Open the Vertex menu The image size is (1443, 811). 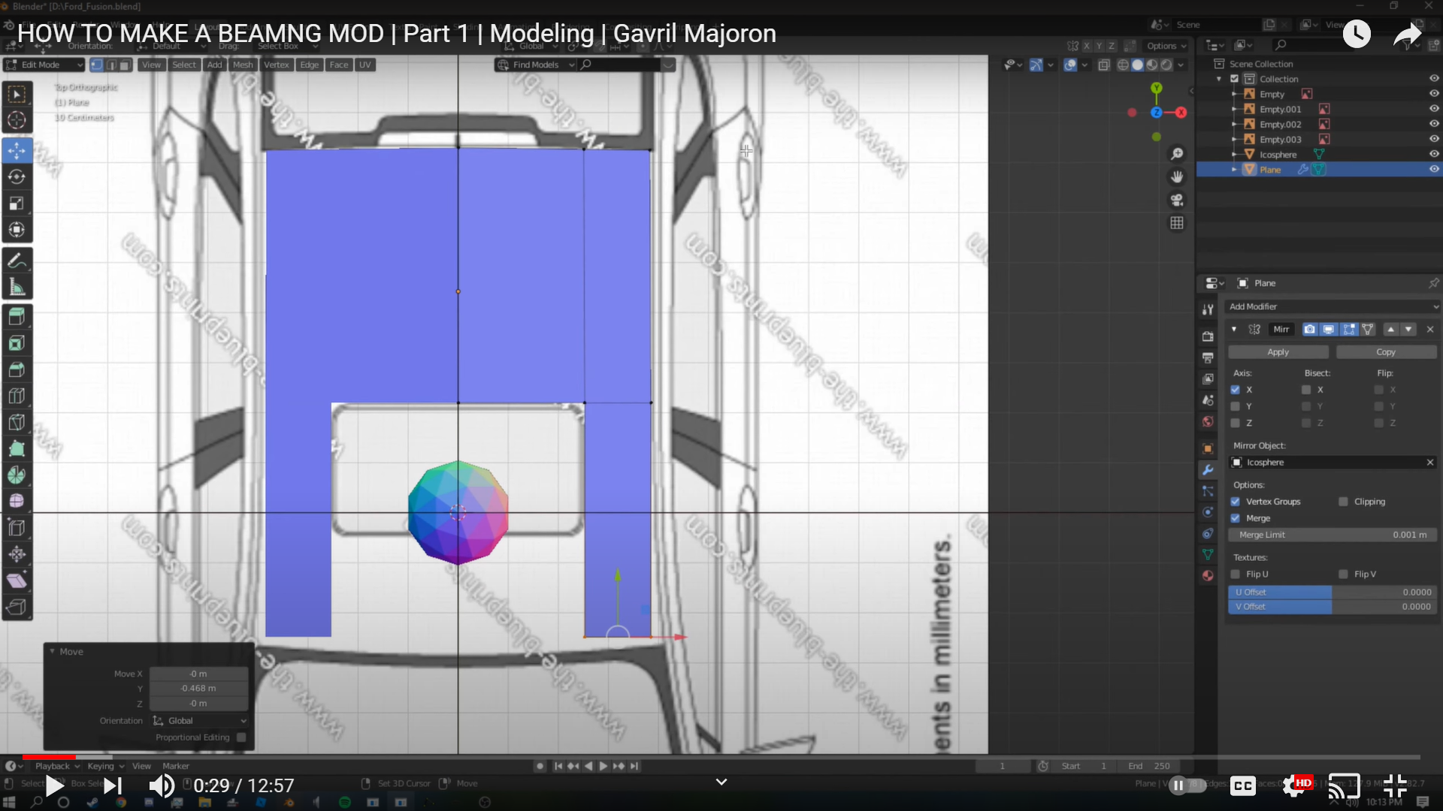(x=277, y=65)
